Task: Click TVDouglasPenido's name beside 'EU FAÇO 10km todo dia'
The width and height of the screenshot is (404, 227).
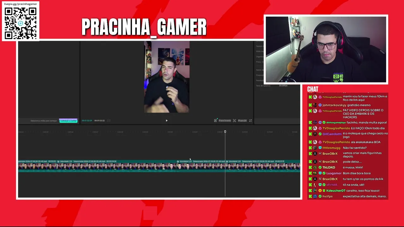Action: (336, 128)
